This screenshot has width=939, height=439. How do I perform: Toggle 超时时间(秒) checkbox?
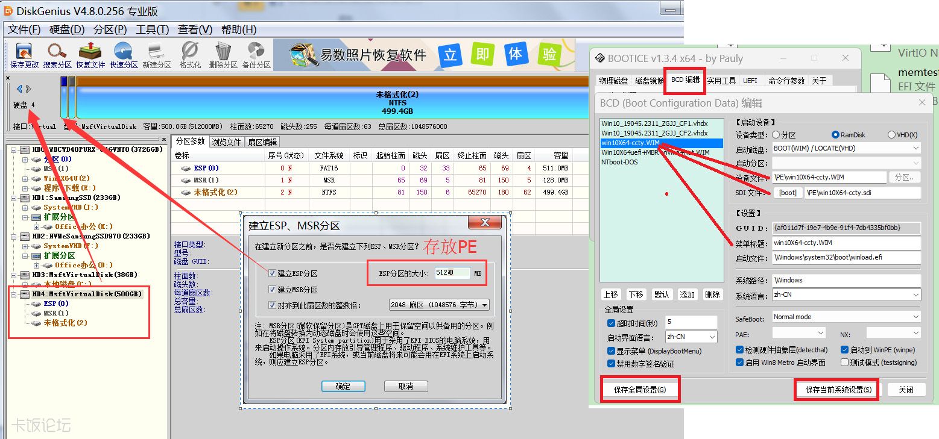point(611,323)
